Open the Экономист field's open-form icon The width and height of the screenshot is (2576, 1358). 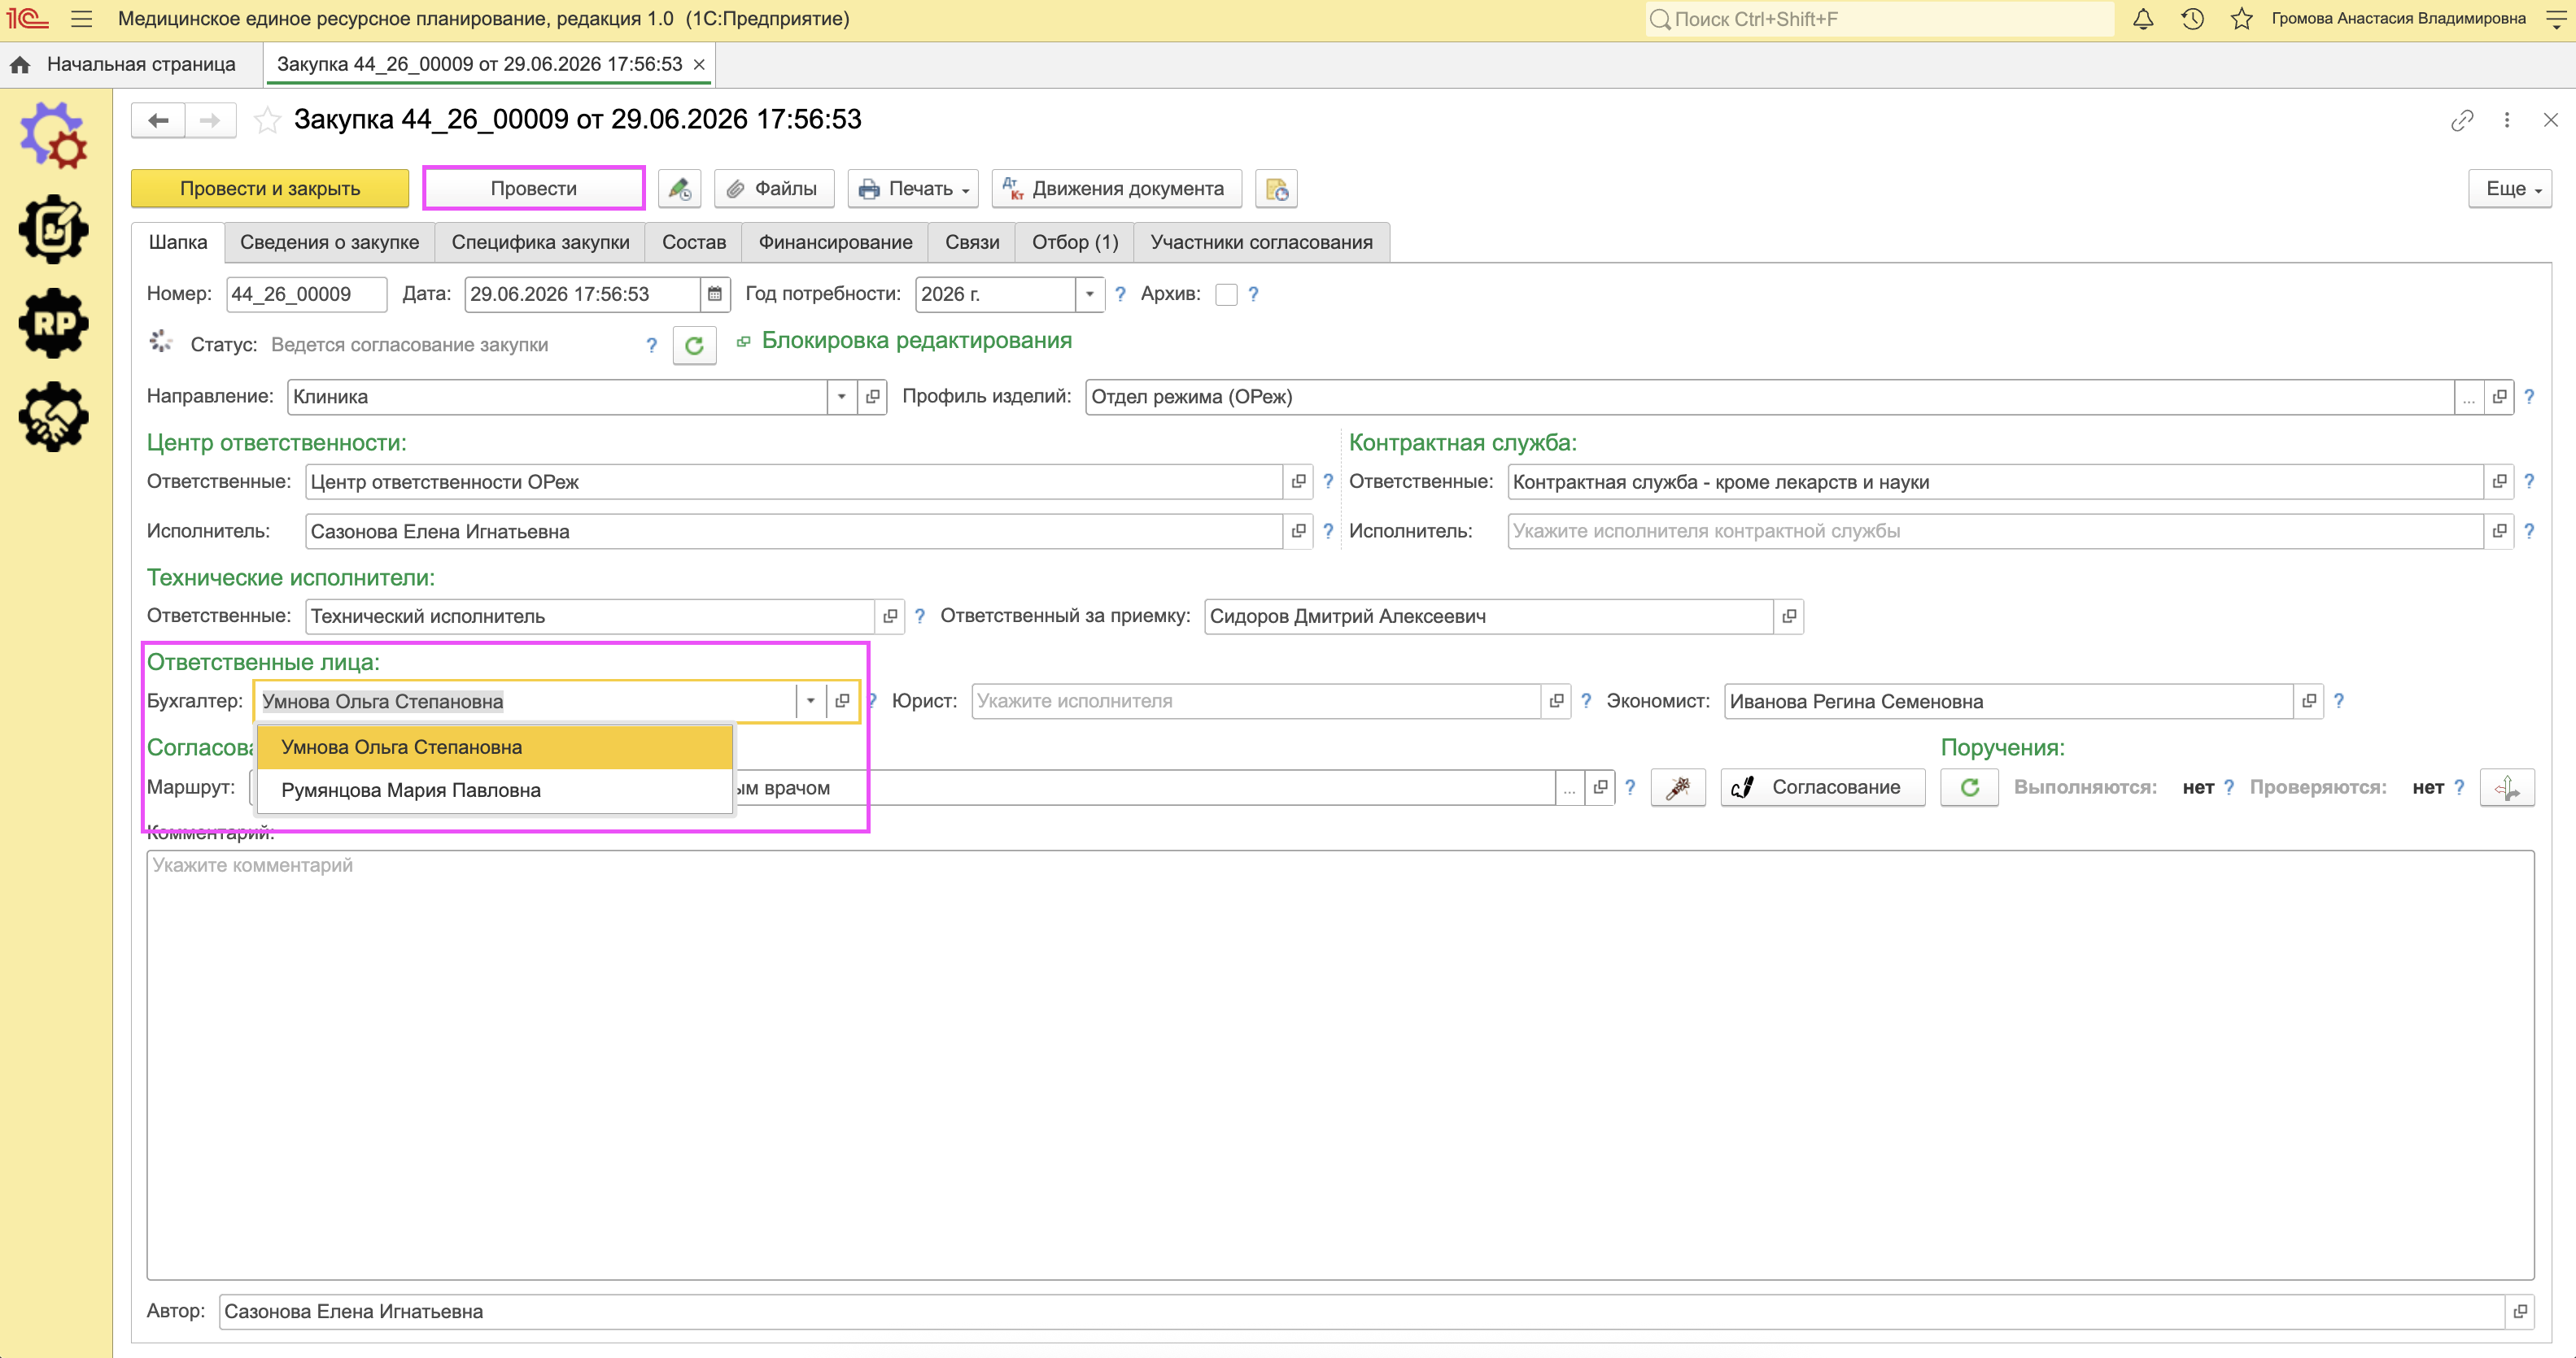pos(2308,702)
